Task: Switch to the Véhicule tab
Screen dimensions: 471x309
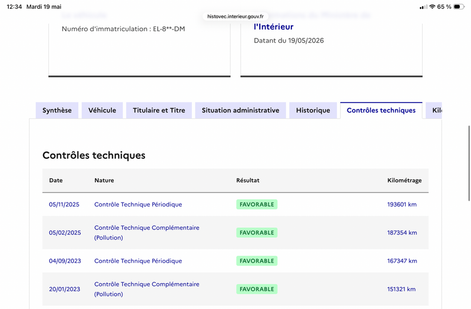Action: (x=102, y=111)
